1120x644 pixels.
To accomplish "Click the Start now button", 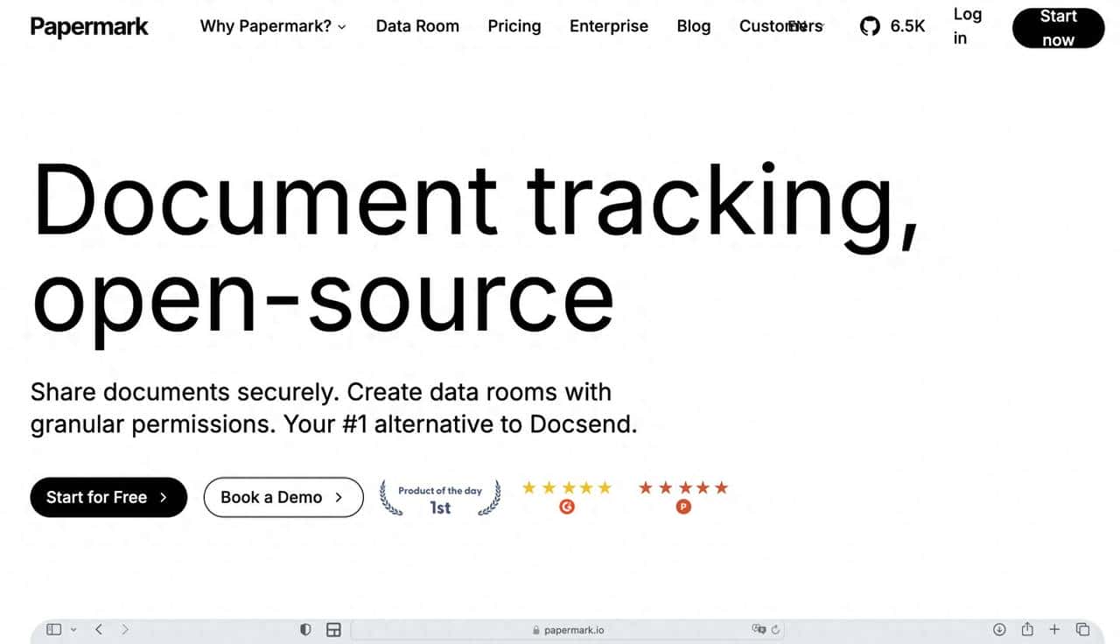I will coord(1058,27).
